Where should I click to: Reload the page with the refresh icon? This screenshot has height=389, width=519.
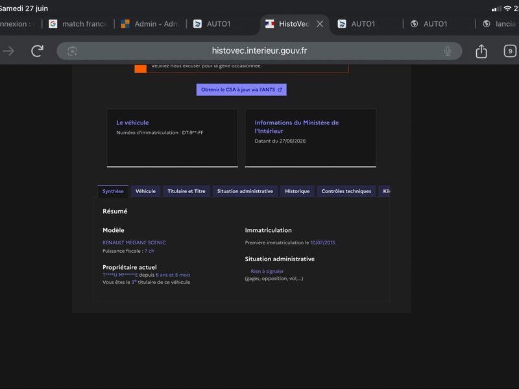[37, 51]
